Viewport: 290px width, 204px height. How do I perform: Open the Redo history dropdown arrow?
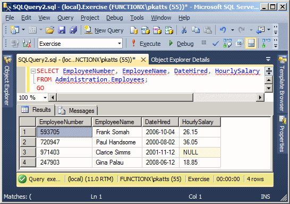(251, 30)
